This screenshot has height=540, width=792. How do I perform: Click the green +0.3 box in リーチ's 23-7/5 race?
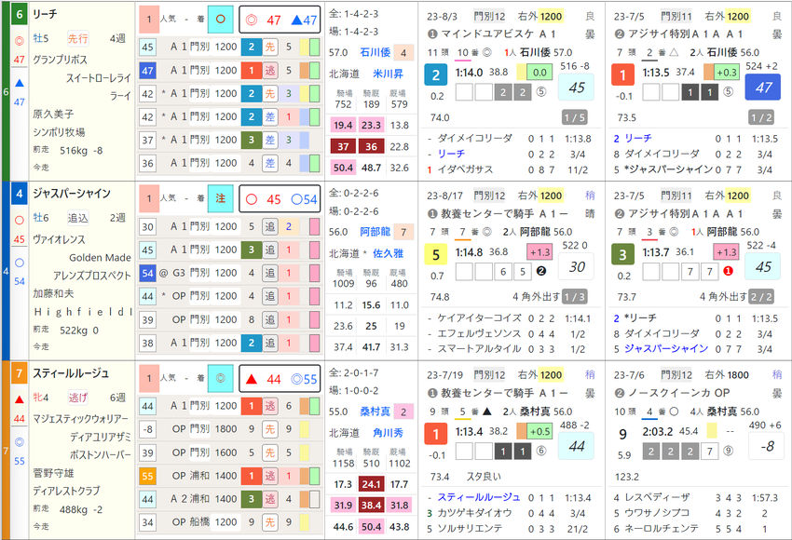(x=727, y=73)
